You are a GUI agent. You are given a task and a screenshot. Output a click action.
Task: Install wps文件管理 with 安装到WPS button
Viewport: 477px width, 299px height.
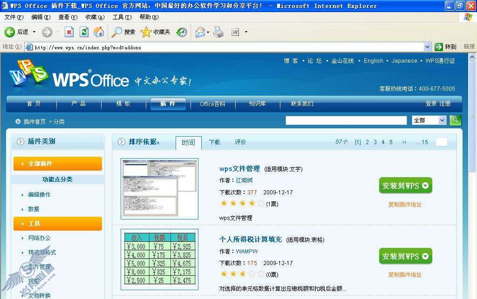tap(406, 186)
